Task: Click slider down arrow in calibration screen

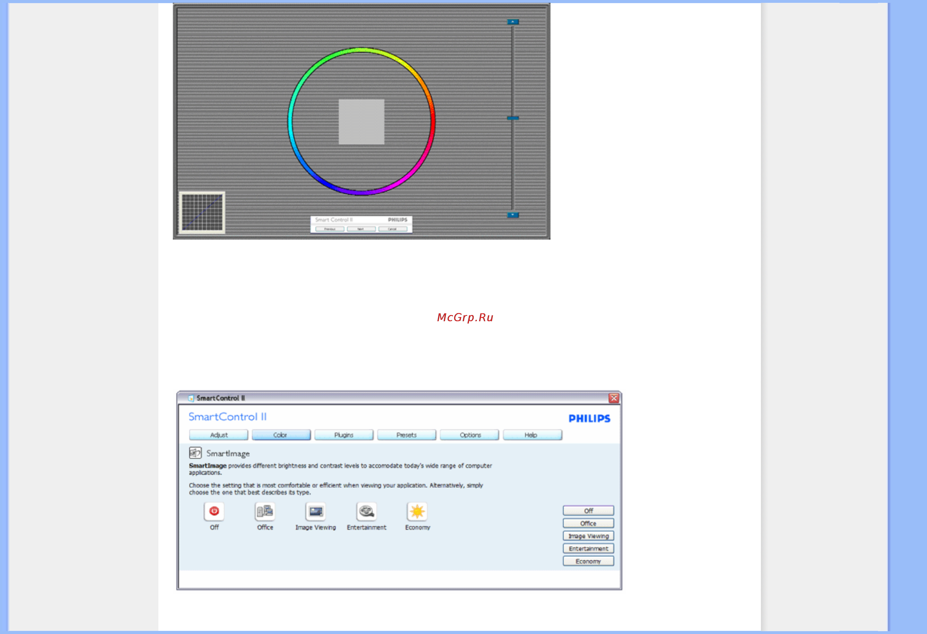Action: pos(513,215)
